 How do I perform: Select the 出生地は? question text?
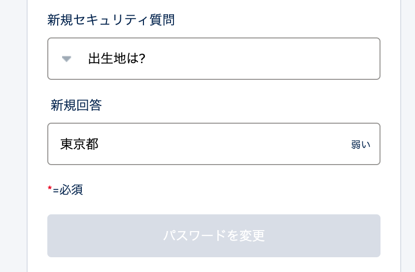117,59
